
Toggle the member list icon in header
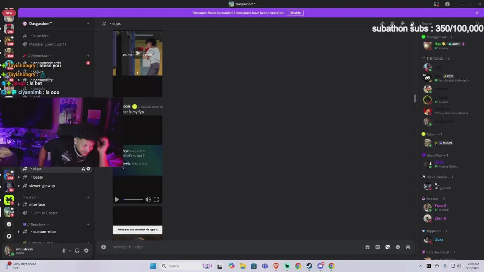coord(413,23)
